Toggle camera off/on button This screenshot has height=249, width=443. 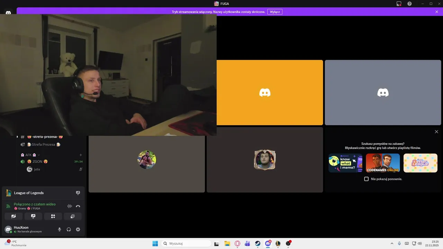13,216
